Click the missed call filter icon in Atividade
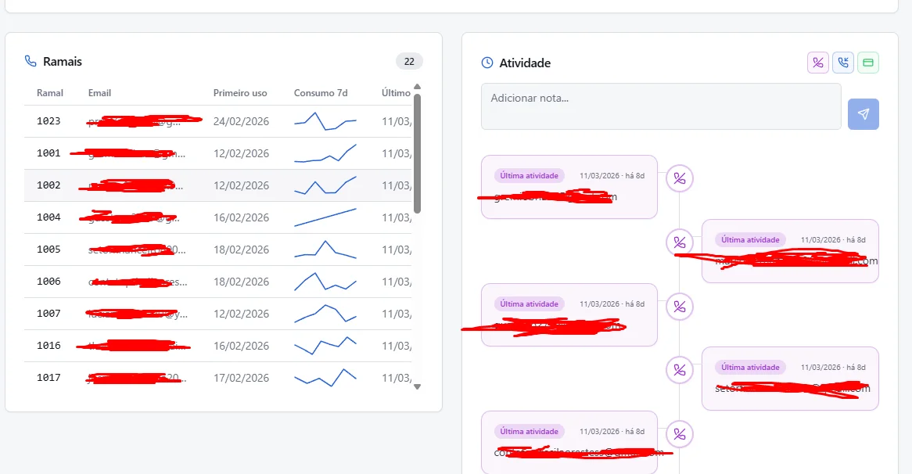This screenshot has height=474, width=912. point(818,63)
